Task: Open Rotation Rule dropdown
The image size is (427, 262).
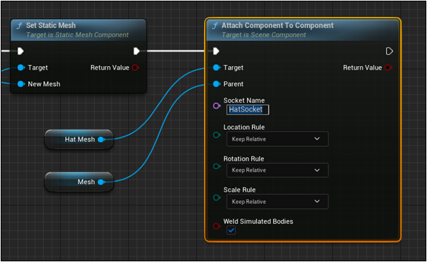Action: pyautogui.click(x=278, y=170)
